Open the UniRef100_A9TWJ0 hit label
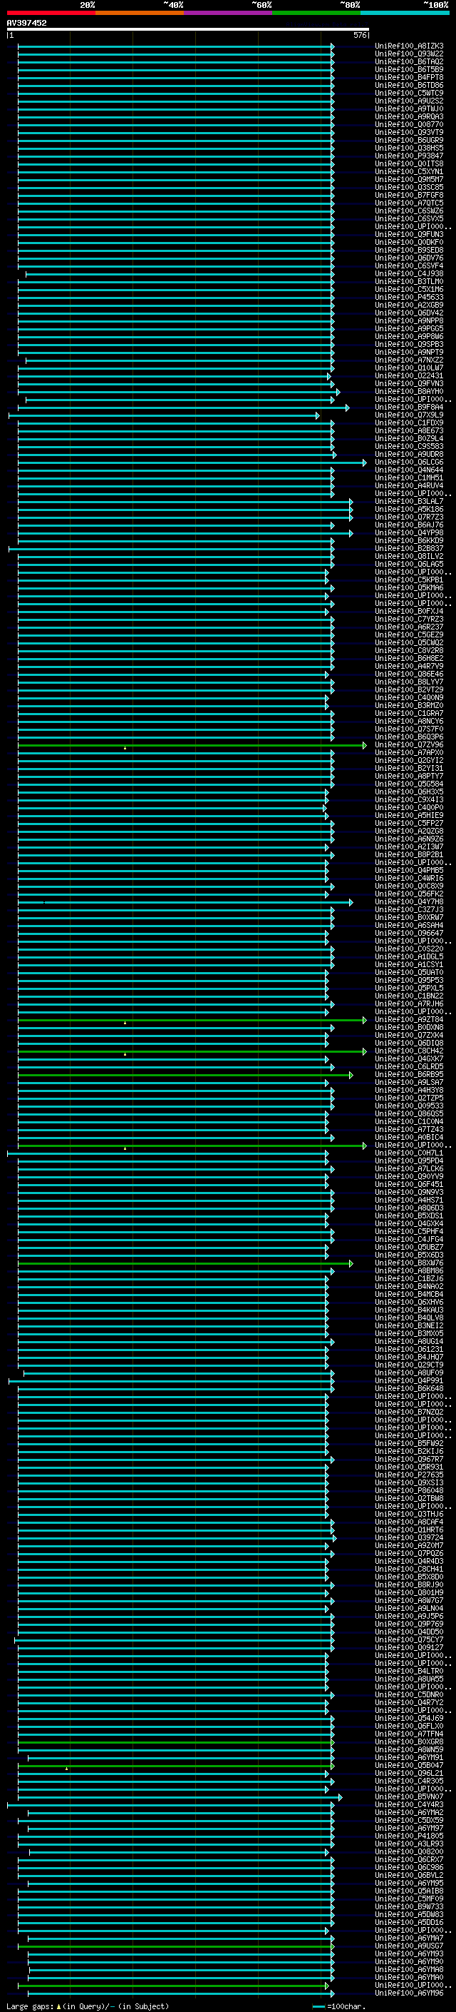Viewport: 456px width, 2012px height. [408, 108]
